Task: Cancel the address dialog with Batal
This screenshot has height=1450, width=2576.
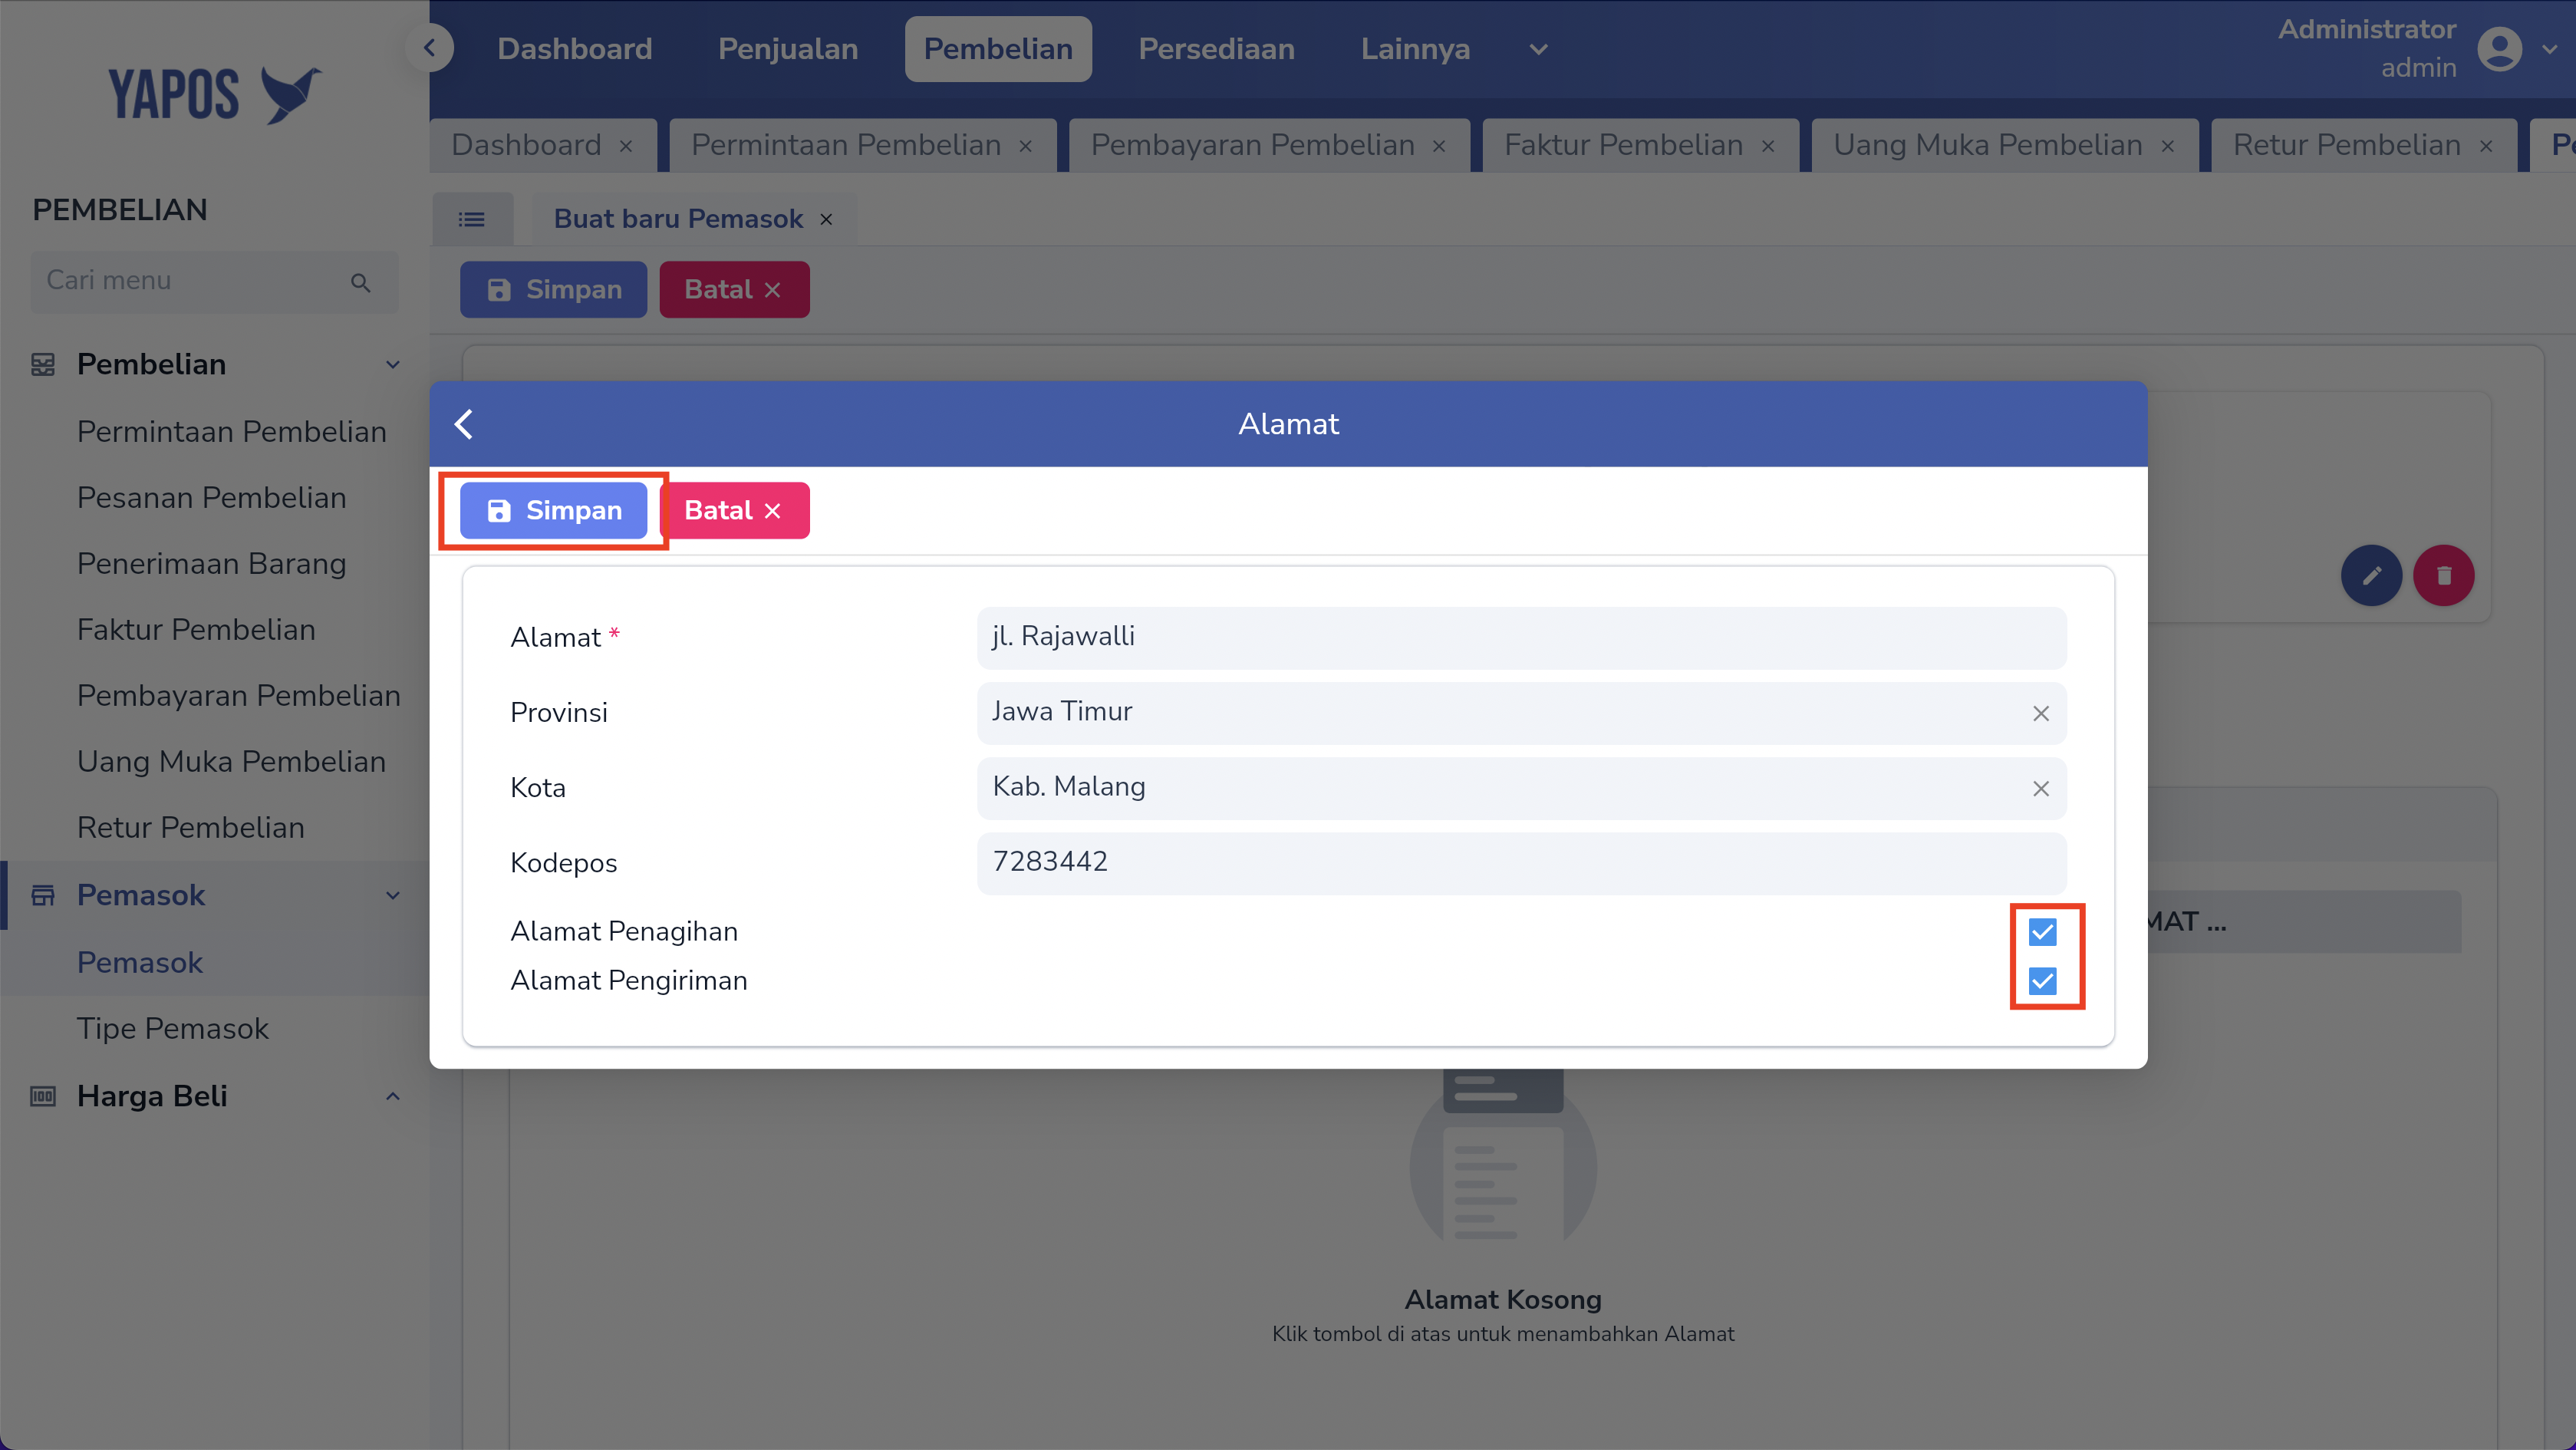Action: tap(734, 511)
